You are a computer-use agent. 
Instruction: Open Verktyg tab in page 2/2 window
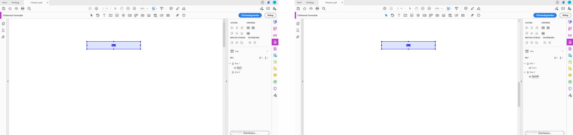tap(310, 3)
